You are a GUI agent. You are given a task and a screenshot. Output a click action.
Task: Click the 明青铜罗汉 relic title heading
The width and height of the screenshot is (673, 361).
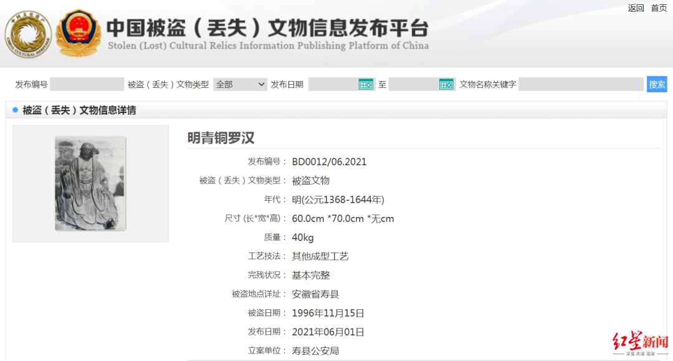(x=221, y=138)
